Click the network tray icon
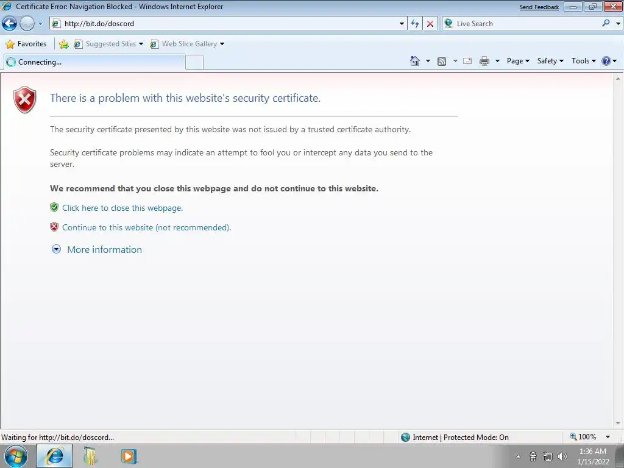The width and height of the screenshot is (624, 468). (x=548, y=456)
